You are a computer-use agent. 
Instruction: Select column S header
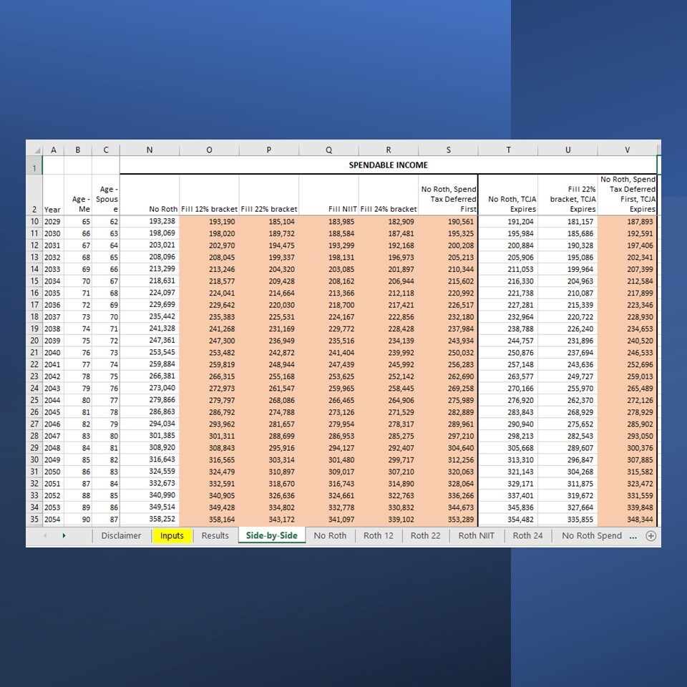(x=448, y=150)
